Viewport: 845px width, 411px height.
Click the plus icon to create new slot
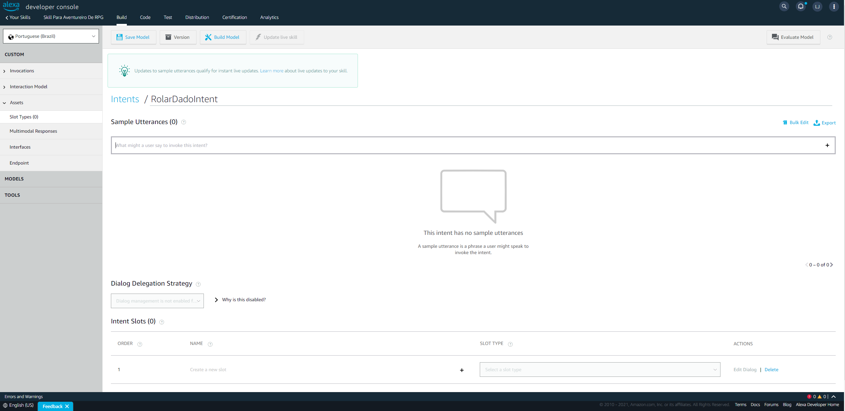click(x=462, y=370)
